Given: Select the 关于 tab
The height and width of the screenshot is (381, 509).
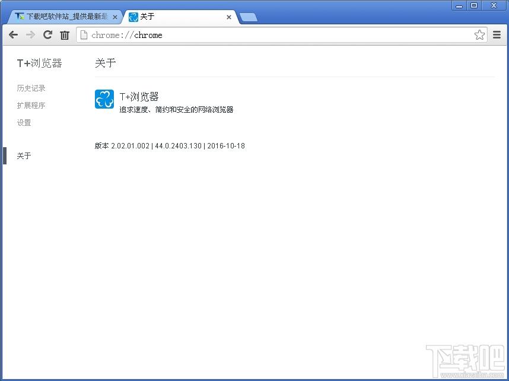Looking at the screenshot, I should pos(181,17).
